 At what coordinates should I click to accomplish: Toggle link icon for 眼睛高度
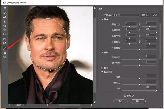(x=140, y=30)
